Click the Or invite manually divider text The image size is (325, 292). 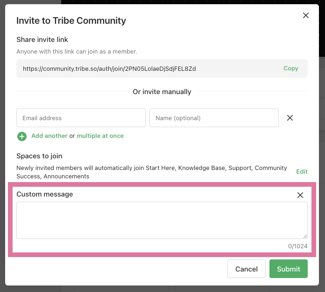coord(162,92)
